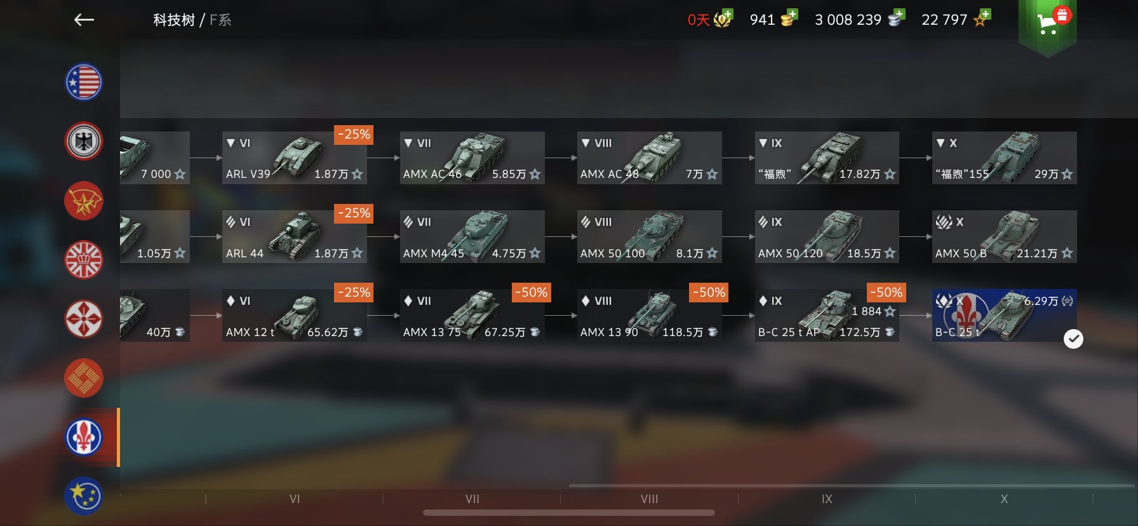The width and height of the screenshot is (1138, 526).
Task: Toggle the B-C 25 t checkmark
Action: pos(1073,339)
